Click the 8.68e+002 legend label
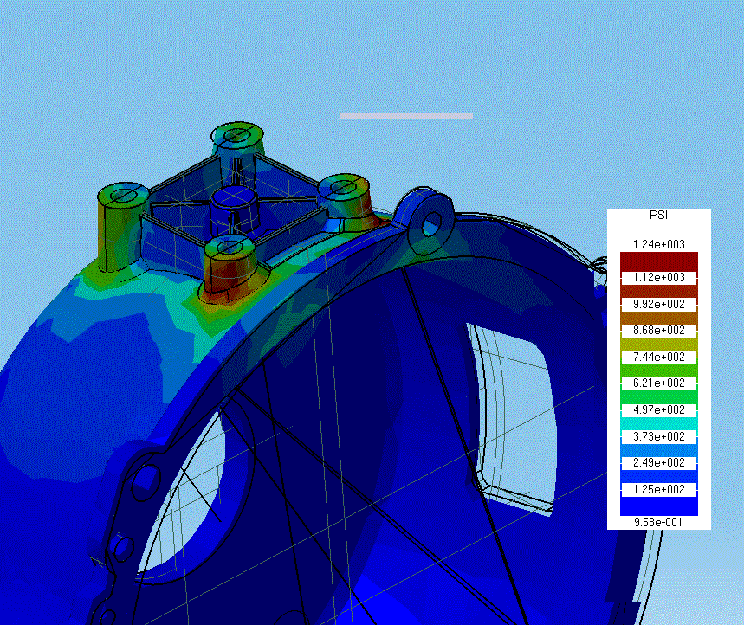The height and width of the screenshot is (625, 744). (x=658, y=330)
